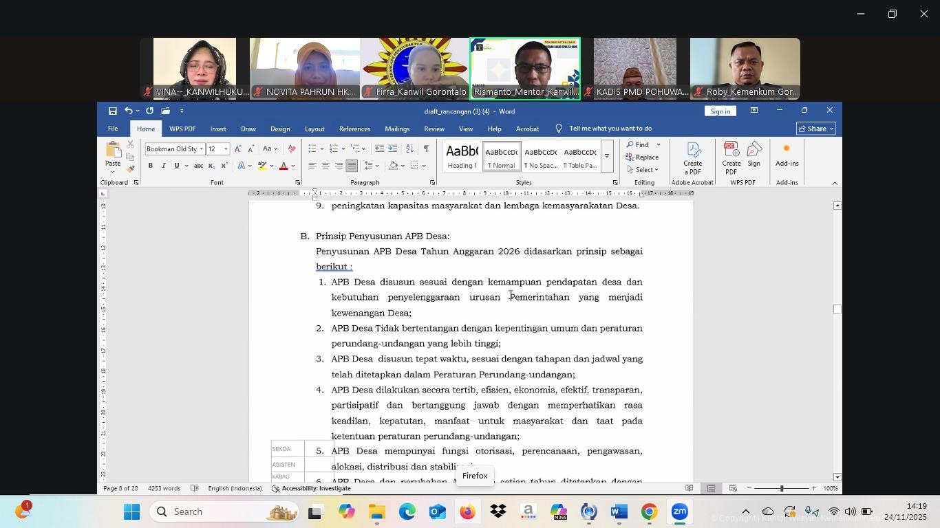Sort the selected paragraphs with A-Z icon
The height and width of the screenshot is (528, 940).
coord(409,148)
